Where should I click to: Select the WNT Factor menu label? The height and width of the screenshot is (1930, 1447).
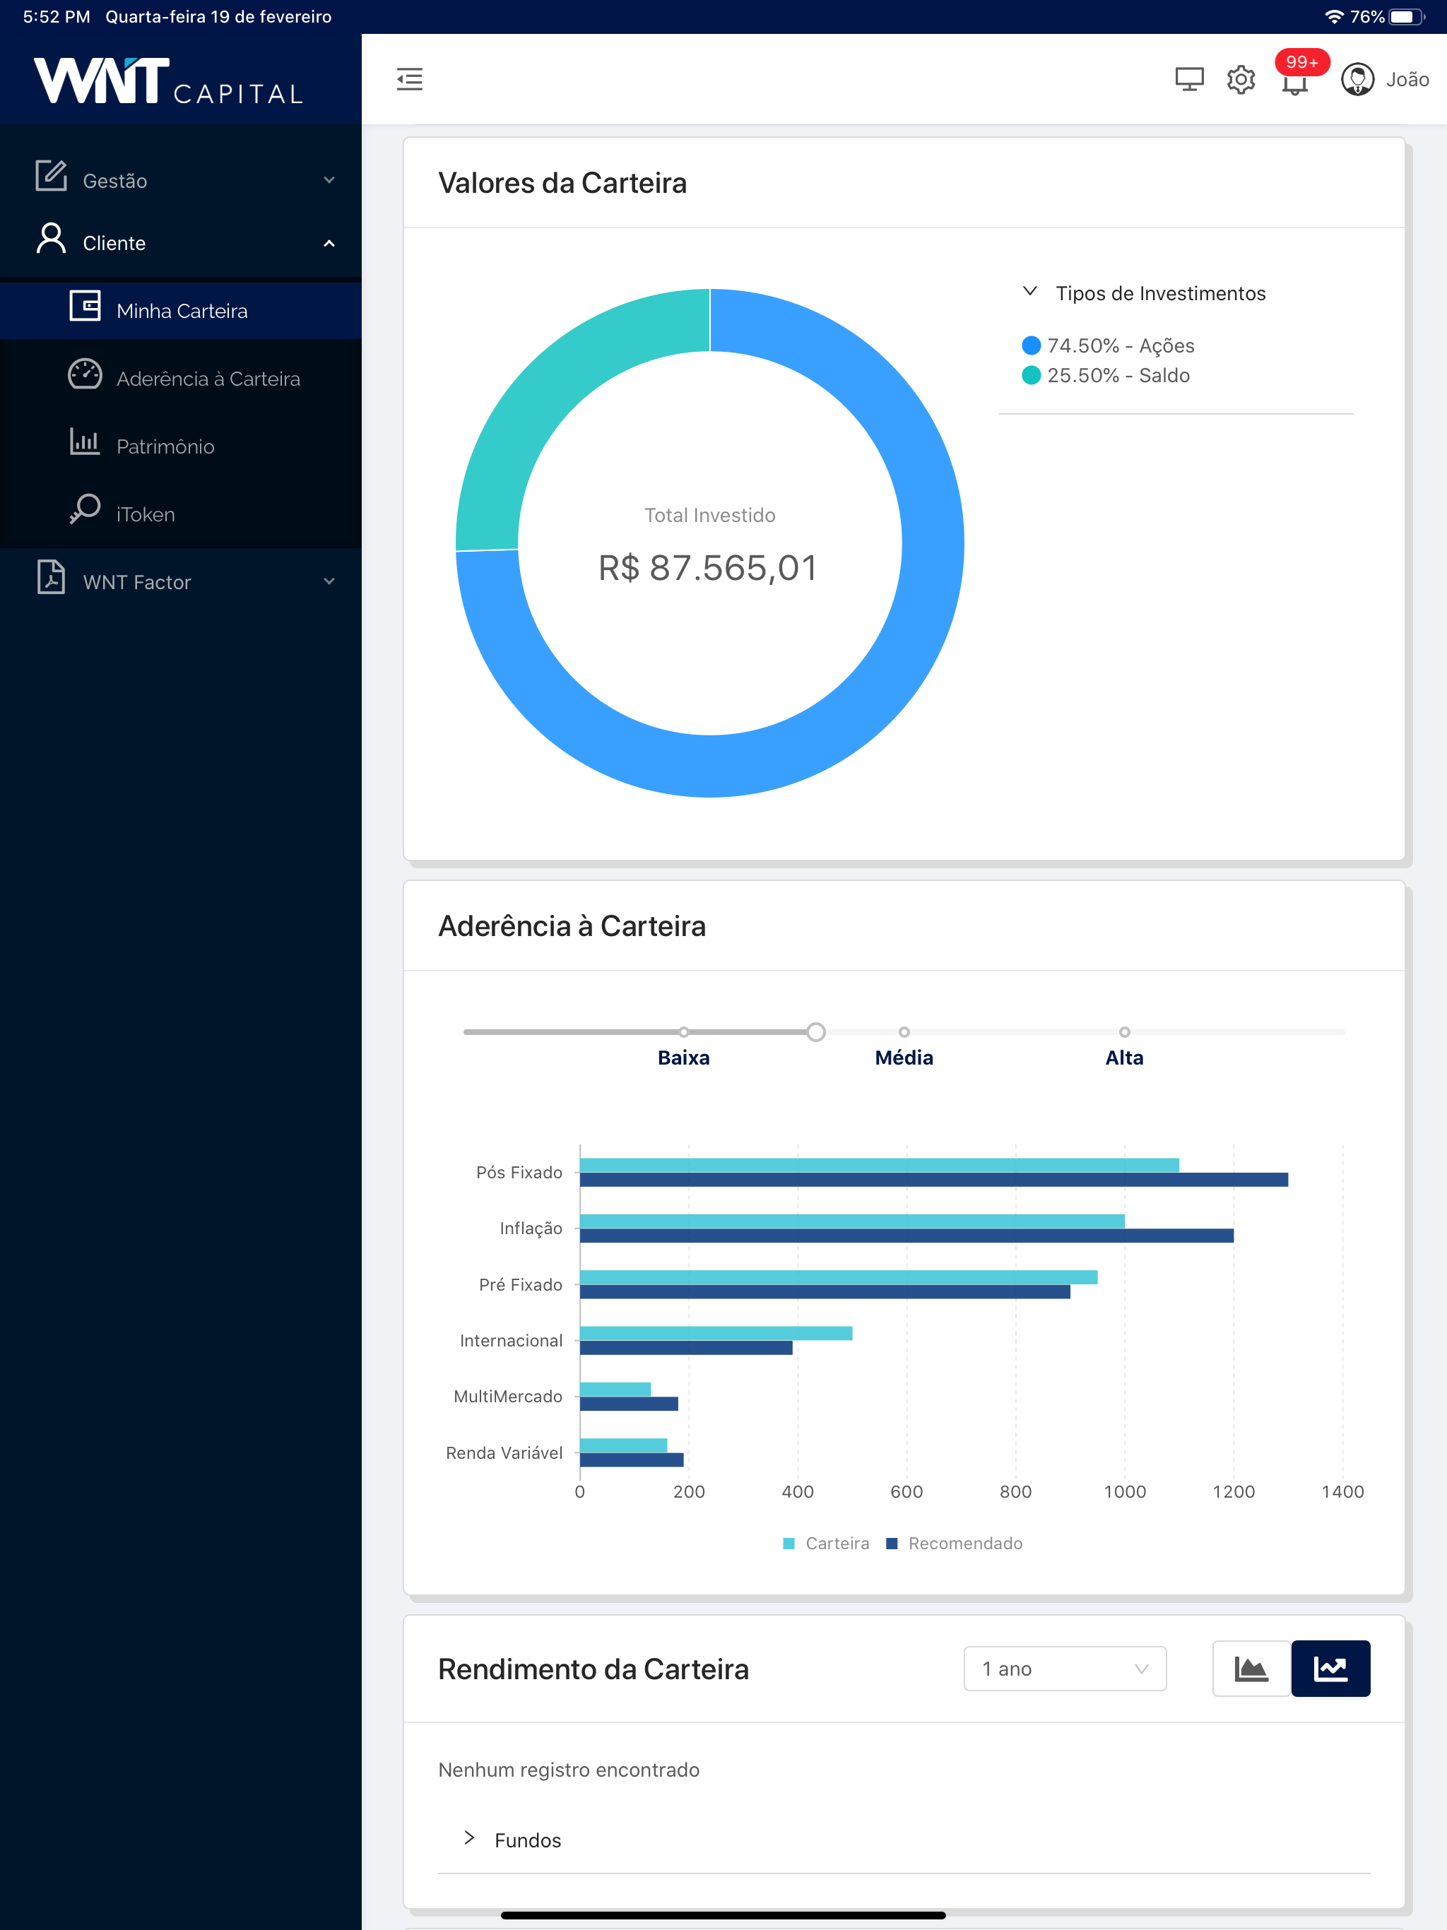[x=137, y=582]
